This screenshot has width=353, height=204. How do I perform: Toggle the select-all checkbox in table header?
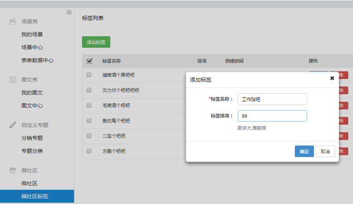[89, 61]
